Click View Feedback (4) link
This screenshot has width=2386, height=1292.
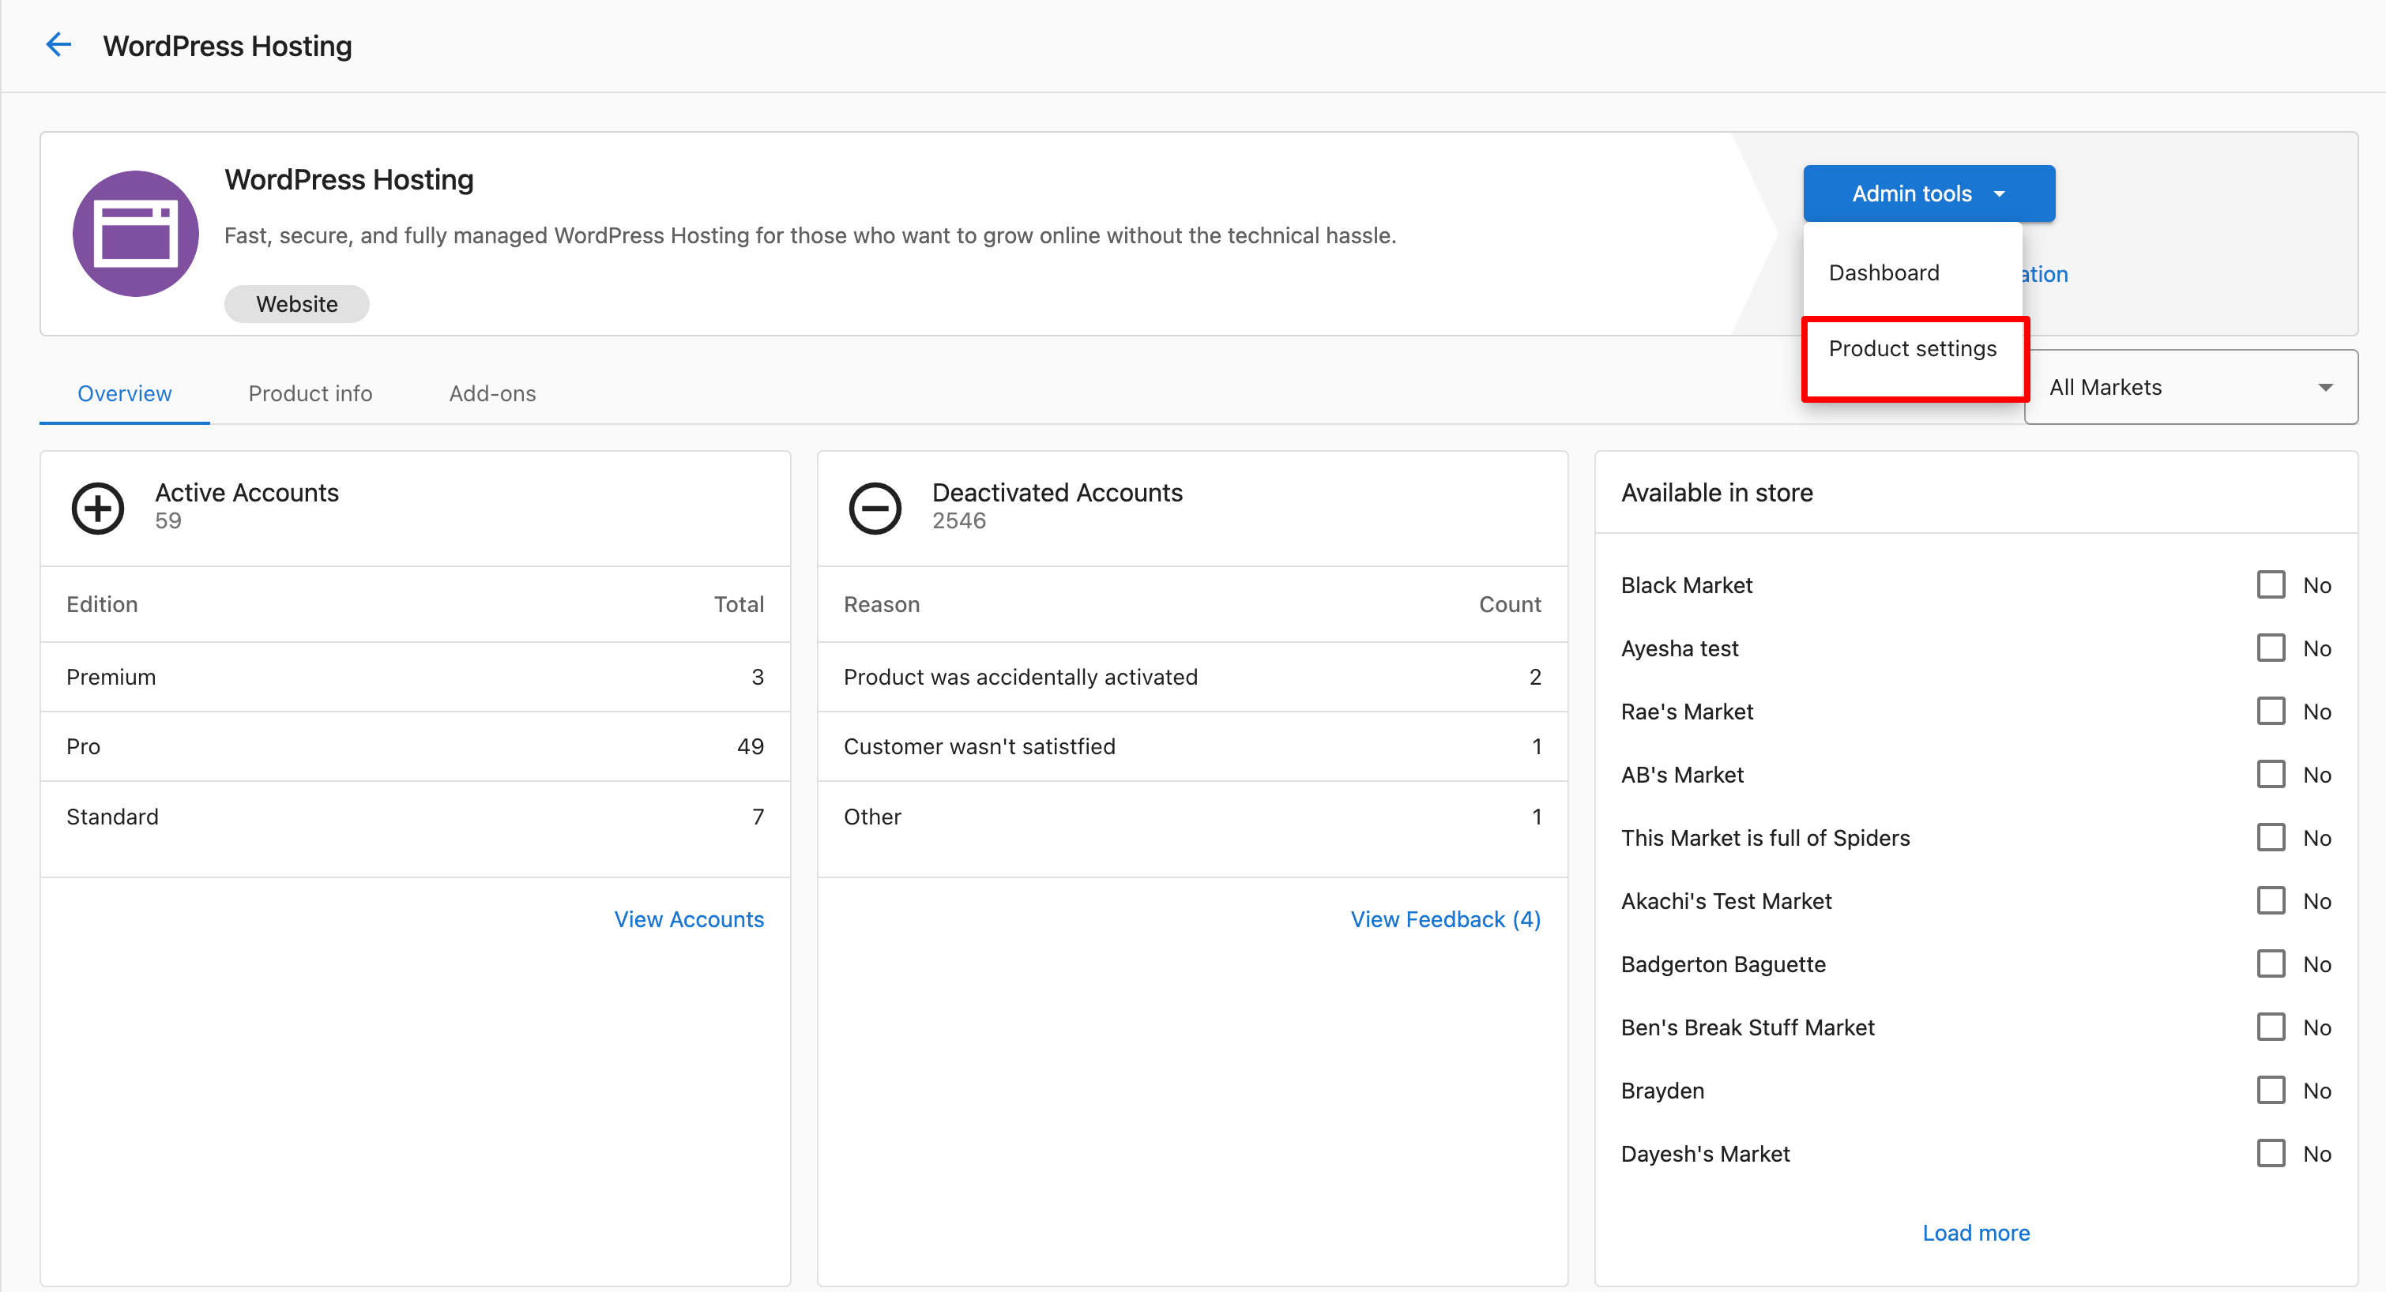click(1445, 920)
